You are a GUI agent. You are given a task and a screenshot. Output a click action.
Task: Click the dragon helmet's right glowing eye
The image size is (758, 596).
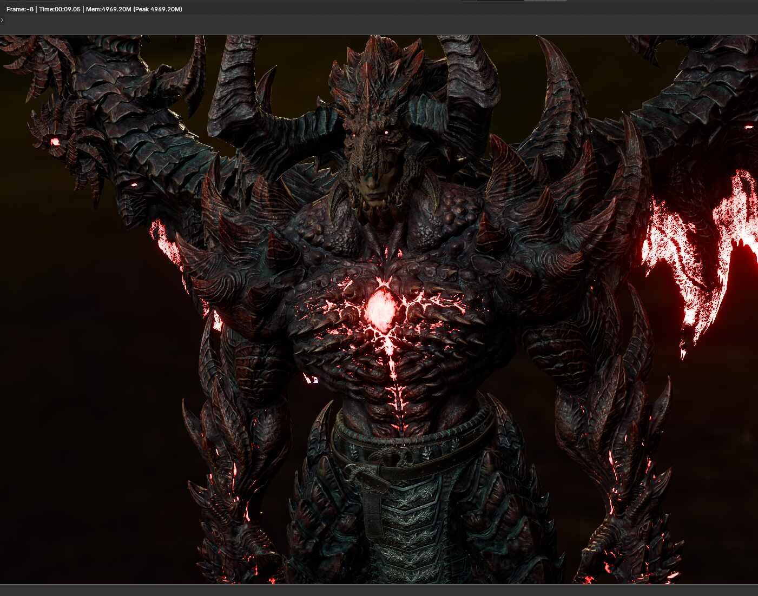pos(386,133)
